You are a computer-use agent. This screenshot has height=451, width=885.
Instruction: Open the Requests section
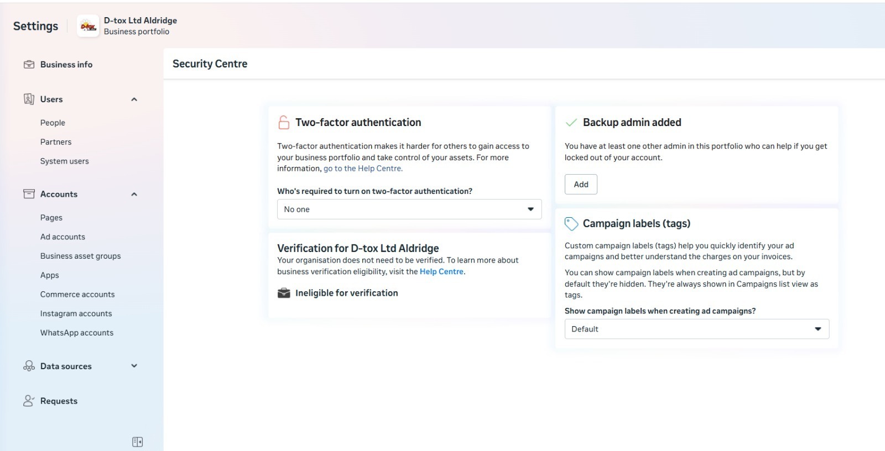pyautogui.click(x=59, y=401)
